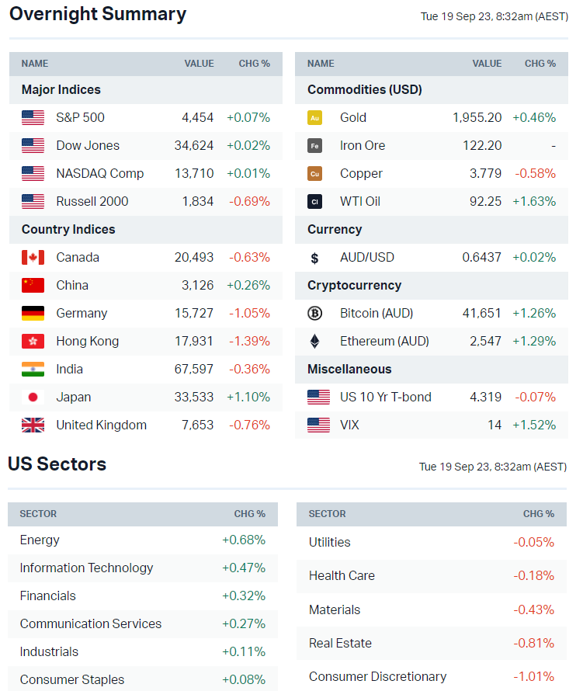The width and height of the screenshot is (583, 691).
Task: Click the Ethereum diamond icon
Action: tap(314, 342)
